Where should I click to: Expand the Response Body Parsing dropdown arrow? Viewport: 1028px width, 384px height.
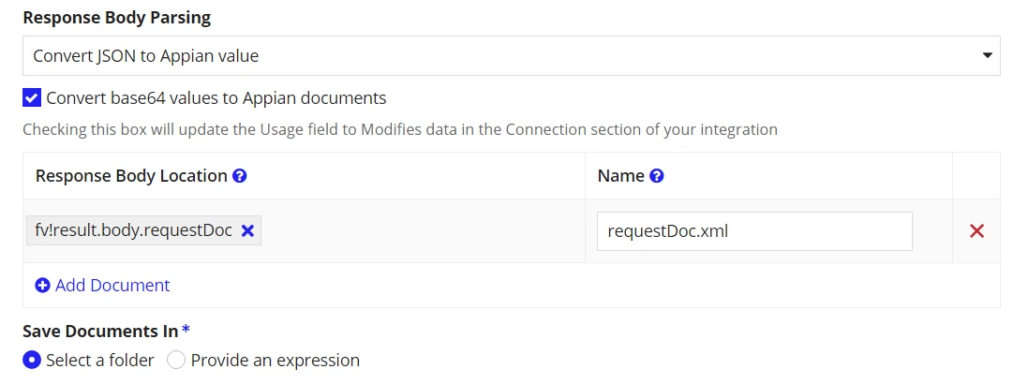(987, 55)
